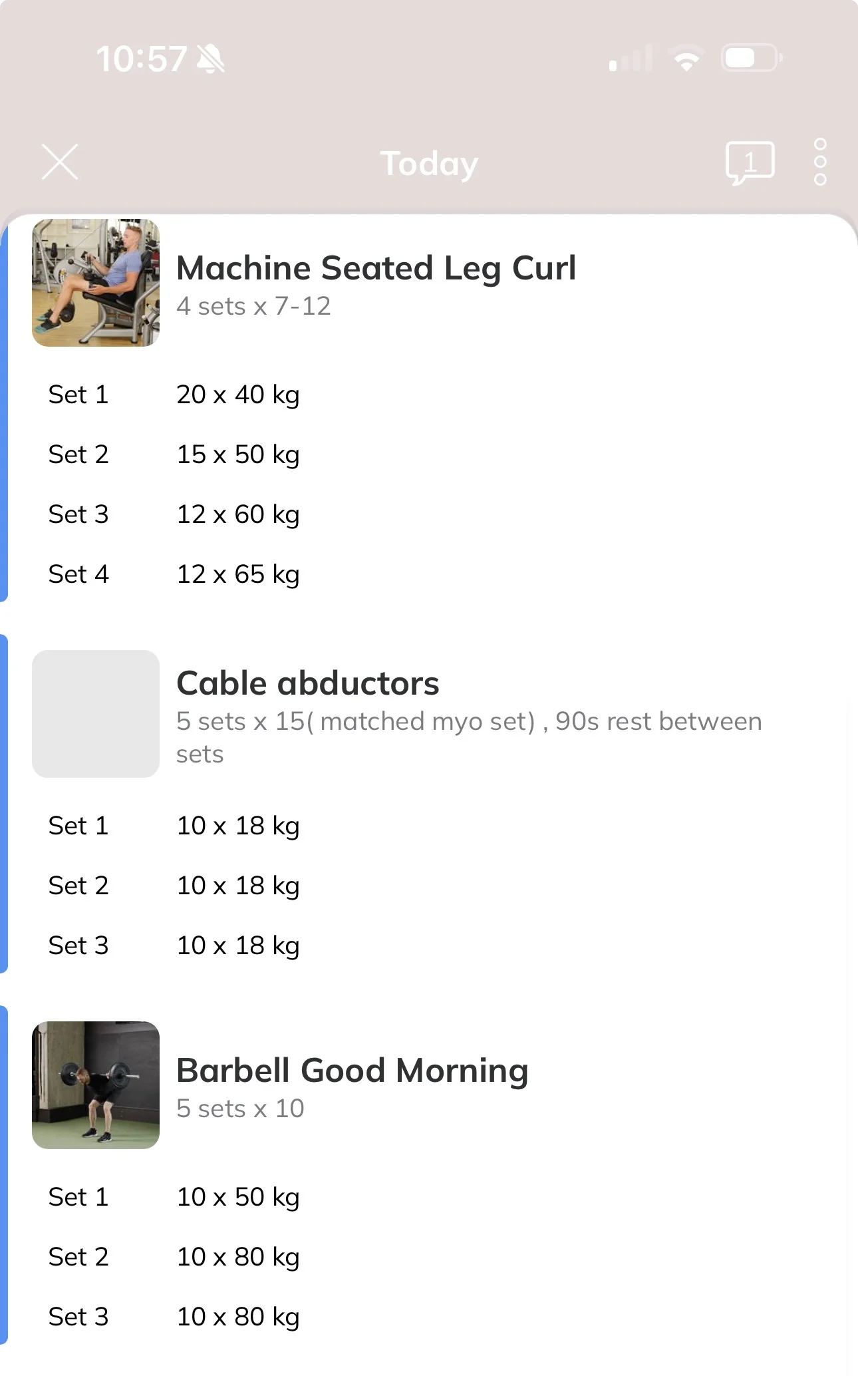
Task: Select Good Morning Set 3 10 x 80 kg
Action: pos(429,1317)
